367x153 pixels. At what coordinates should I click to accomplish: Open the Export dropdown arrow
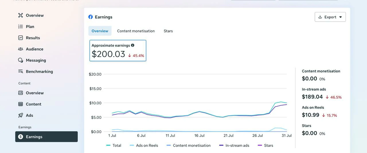tap(341, 17)
